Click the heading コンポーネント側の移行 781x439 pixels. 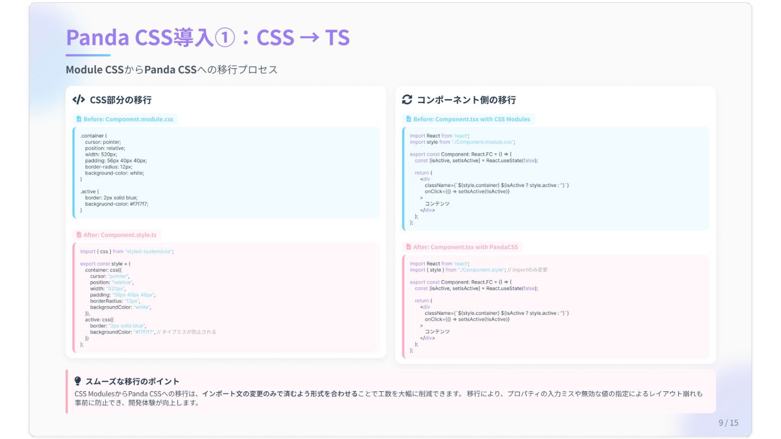(x=466, y=100)
